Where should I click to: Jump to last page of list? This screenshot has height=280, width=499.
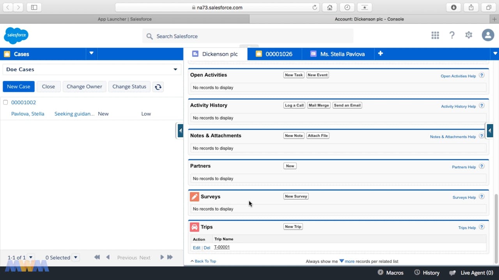[x=170, y=257]
